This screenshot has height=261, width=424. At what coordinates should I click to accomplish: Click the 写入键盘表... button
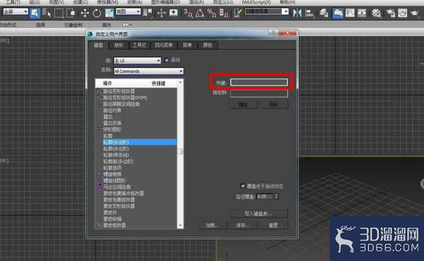point(259,213)
